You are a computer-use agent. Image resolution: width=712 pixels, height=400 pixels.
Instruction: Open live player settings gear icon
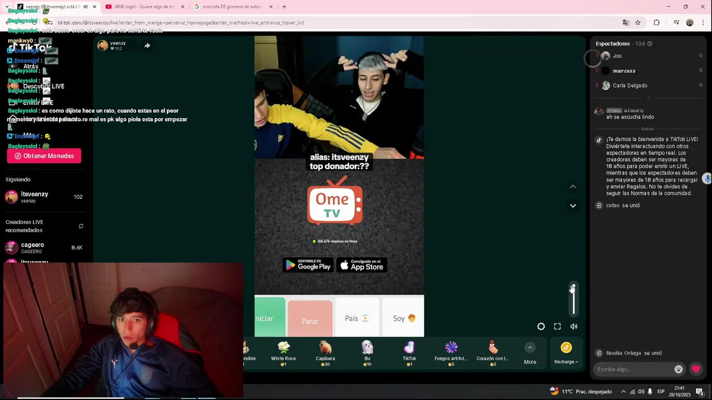(x=541, y=327)
